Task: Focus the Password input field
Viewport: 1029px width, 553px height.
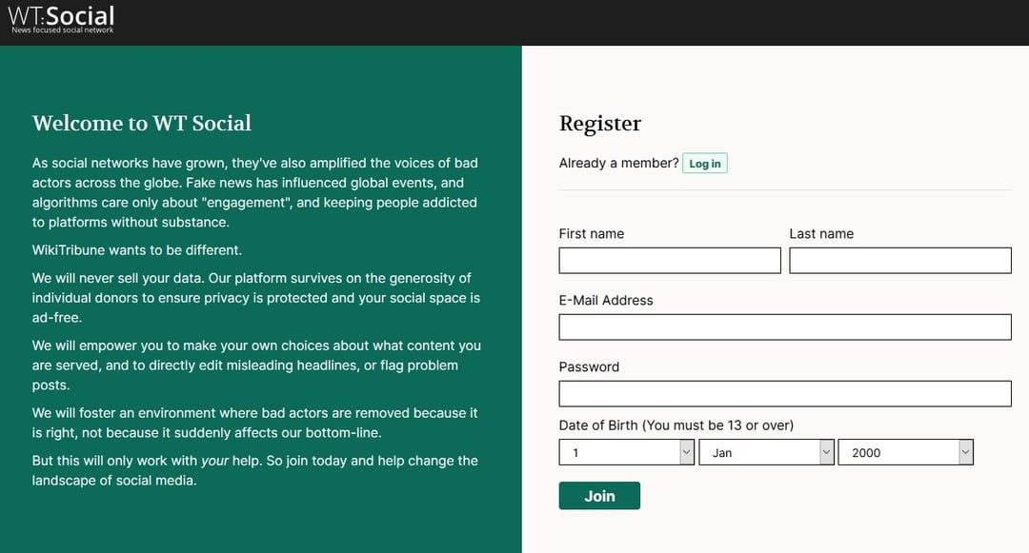Action: tap(784, 393)
